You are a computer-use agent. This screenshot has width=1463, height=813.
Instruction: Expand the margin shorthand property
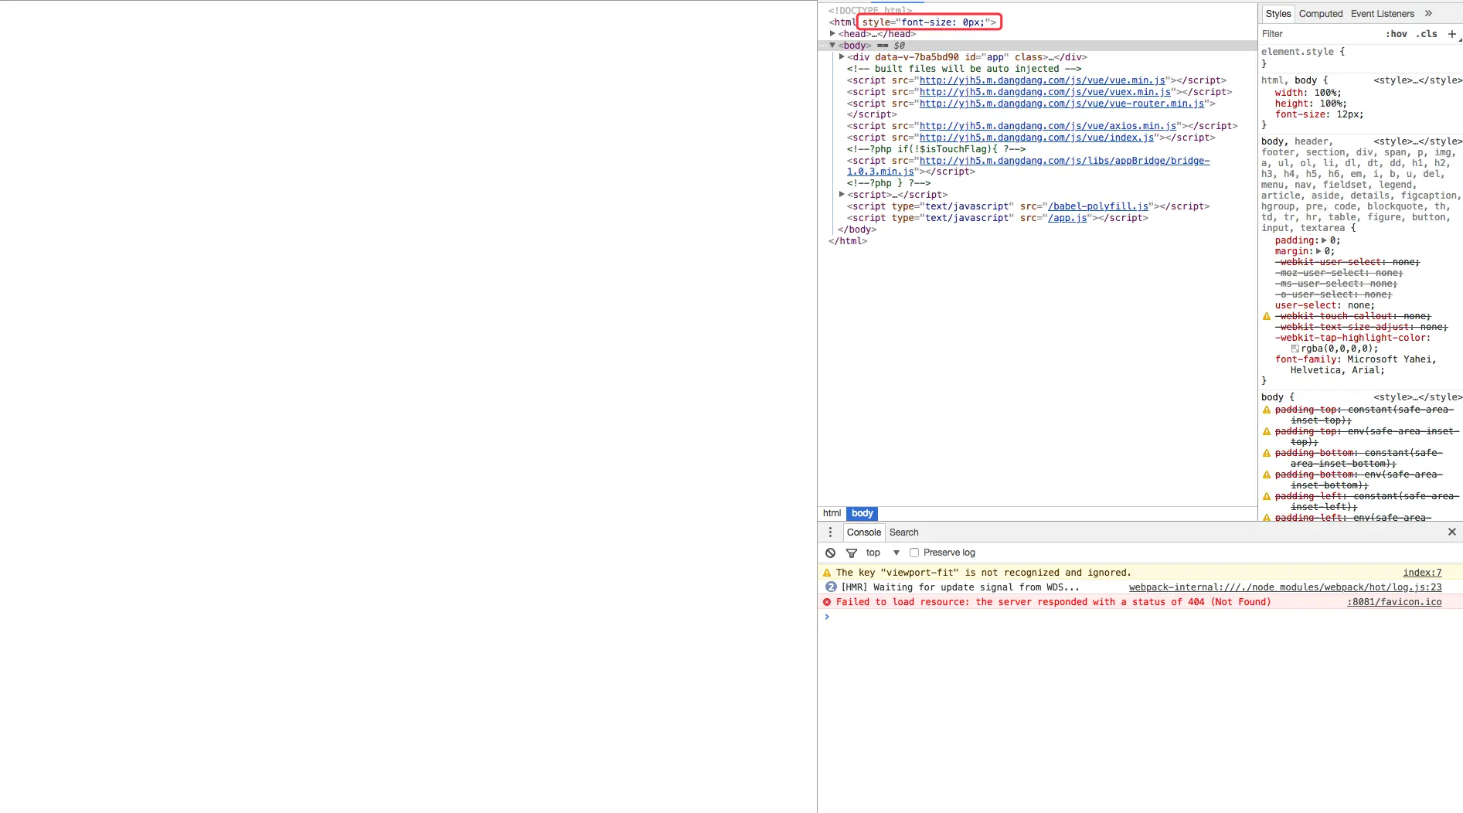click(x=1318, y=251)
